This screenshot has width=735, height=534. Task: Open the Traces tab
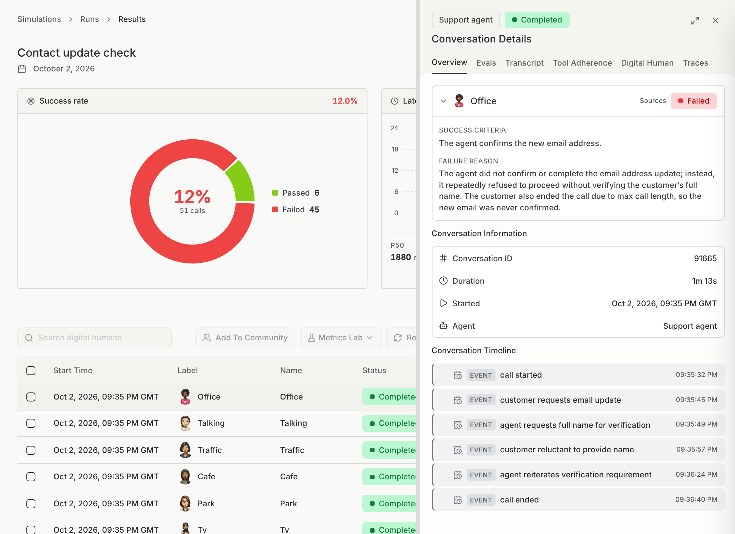[695, 63]
